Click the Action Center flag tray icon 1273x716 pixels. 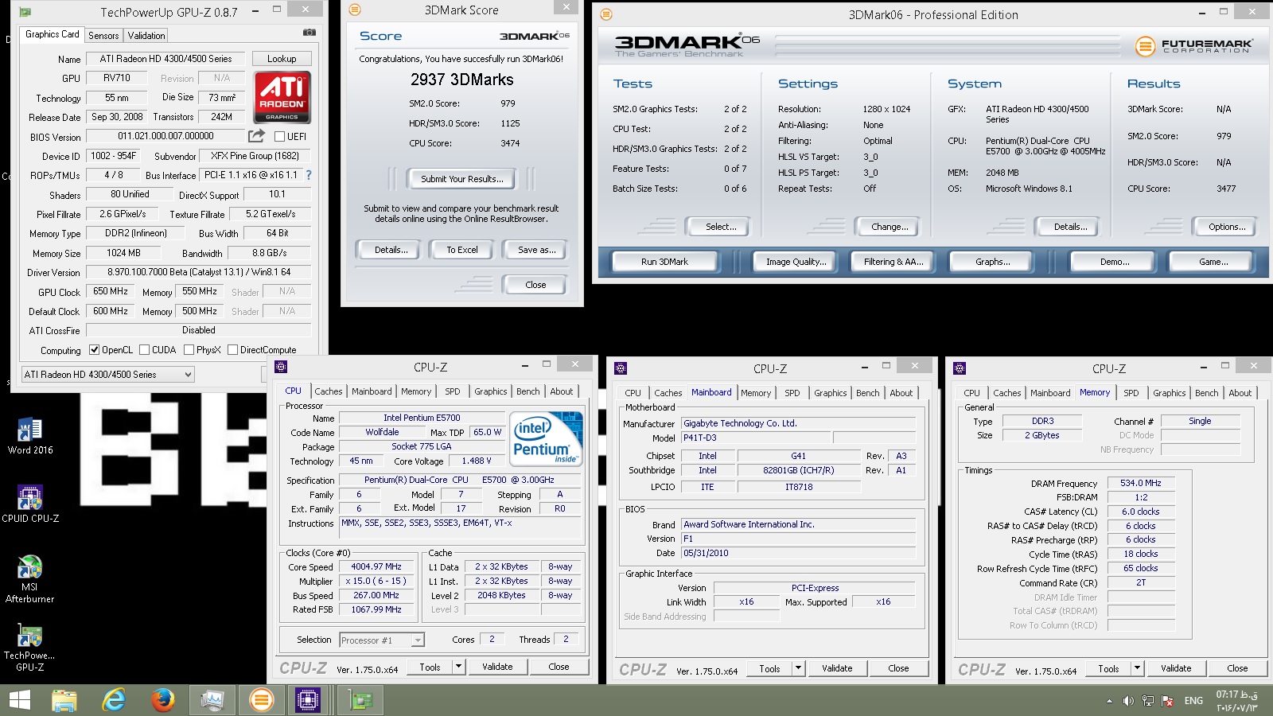pyautogui.click(x=1168, y=701)
